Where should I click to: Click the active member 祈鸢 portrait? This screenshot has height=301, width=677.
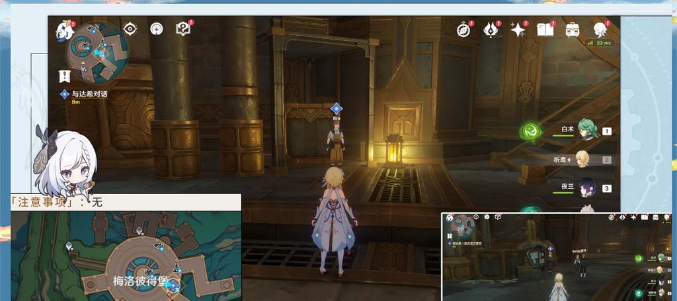582,158
